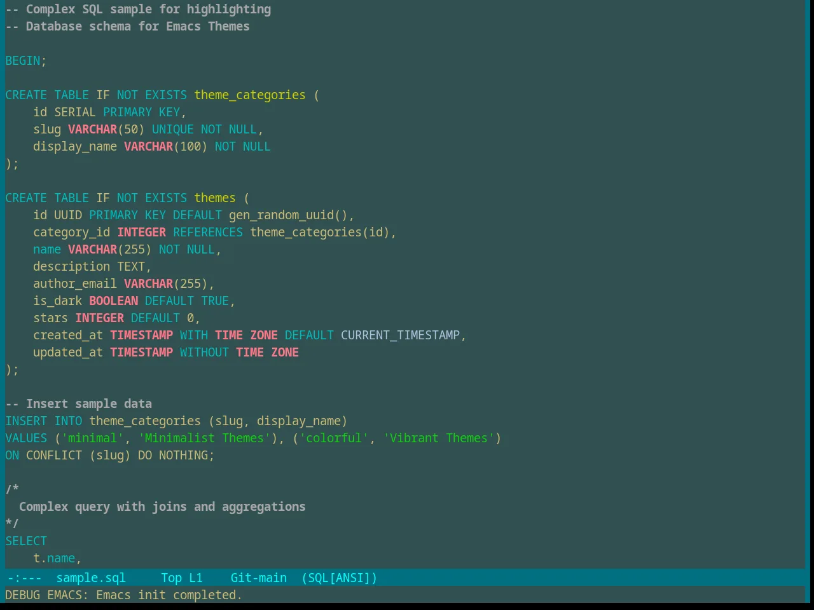Click the comment 'Complex SQL sample for highlighting'

pos(149,9)
